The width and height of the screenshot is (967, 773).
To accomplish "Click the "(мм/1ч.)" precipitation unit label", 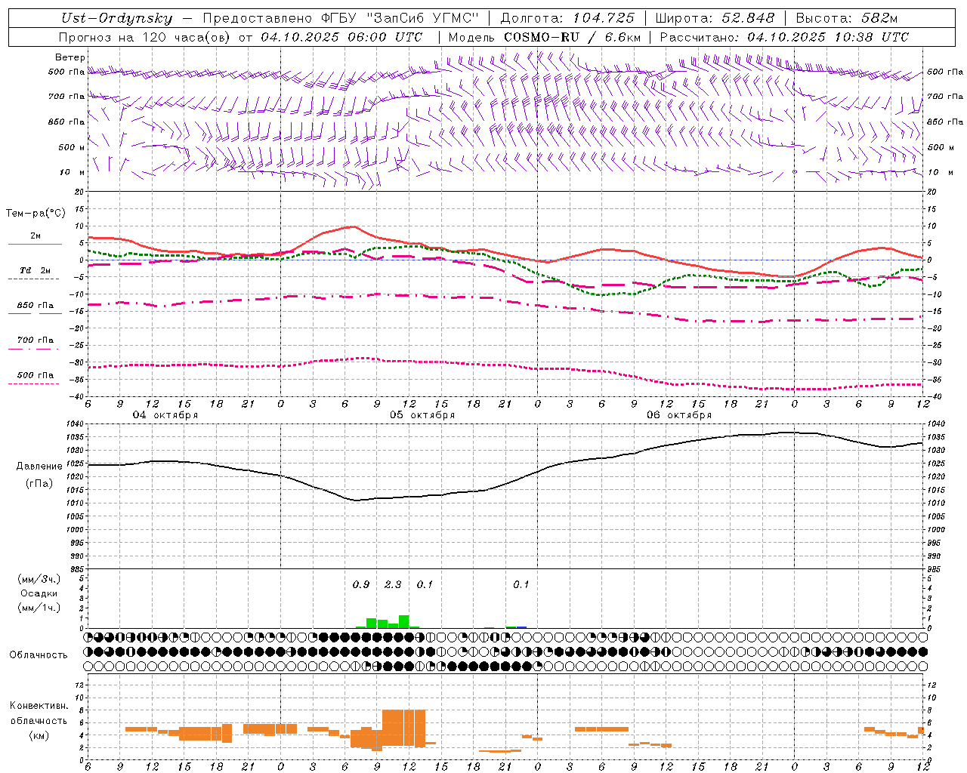I will (x=39, y=608).
